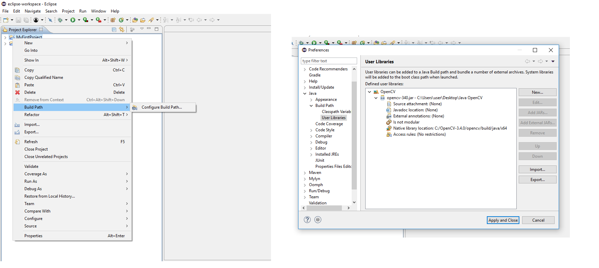Click the Export... button in User Libraries

coord(537,180)
